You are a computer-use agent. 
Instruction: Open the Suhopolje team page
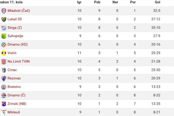15,36
